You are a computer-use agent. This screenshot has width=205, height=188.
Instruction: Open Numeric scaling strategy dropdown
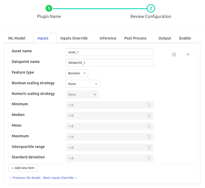[x=82, y=94]
